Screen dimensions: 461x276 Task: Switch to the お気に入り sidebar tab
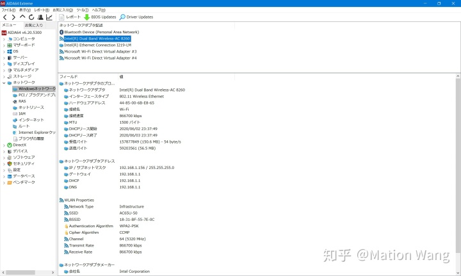click(33, 25)
